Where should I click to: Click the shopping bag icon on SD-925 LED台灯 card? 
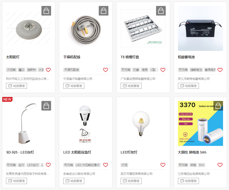pyautogui.click(x=46, y=106)
